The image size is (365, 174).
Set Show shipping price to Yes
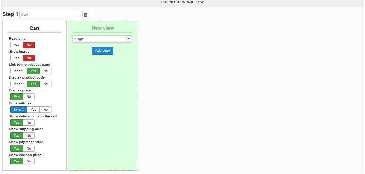pos(17,135)
